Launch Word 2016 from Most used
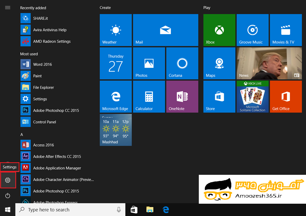Viewport: 306px width, 216px height. pos(36,64)
